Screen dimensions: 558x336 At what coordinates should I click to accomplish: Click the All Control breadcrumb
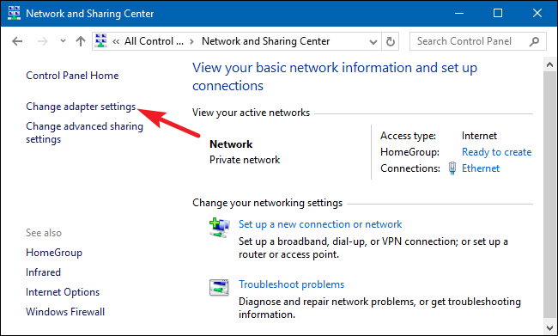154,41
